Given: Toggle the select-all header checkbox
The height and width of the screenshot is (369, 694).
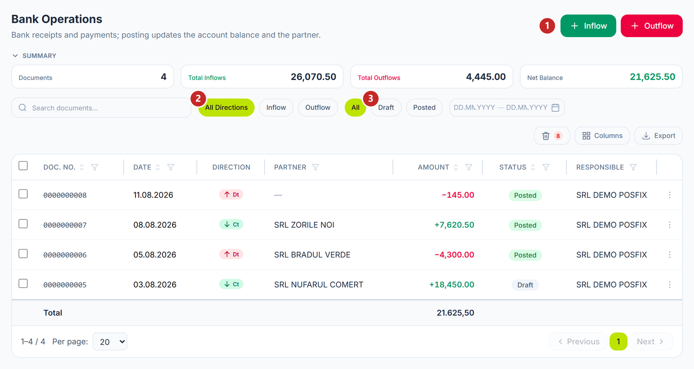Looking at the screenshot, I should point(23,166).
